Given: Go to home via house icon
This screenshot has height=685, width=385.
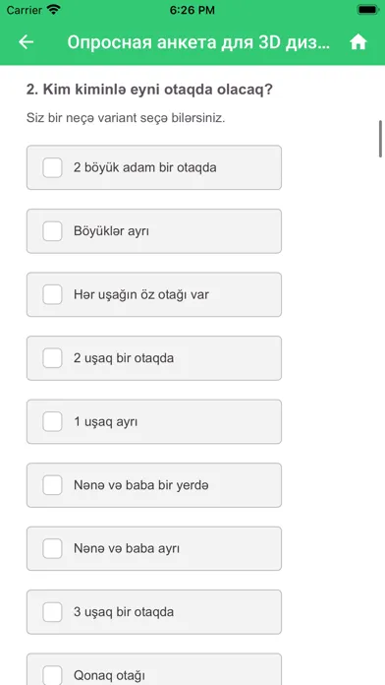Looking at the screenshot, I should tap(357, 42).
